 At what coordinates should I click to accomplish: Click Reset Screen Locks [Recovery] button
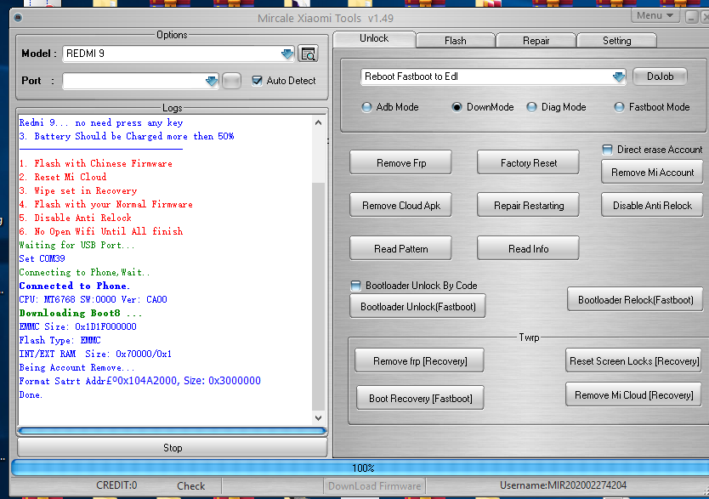pyautogui.click(x=634, y=360)
